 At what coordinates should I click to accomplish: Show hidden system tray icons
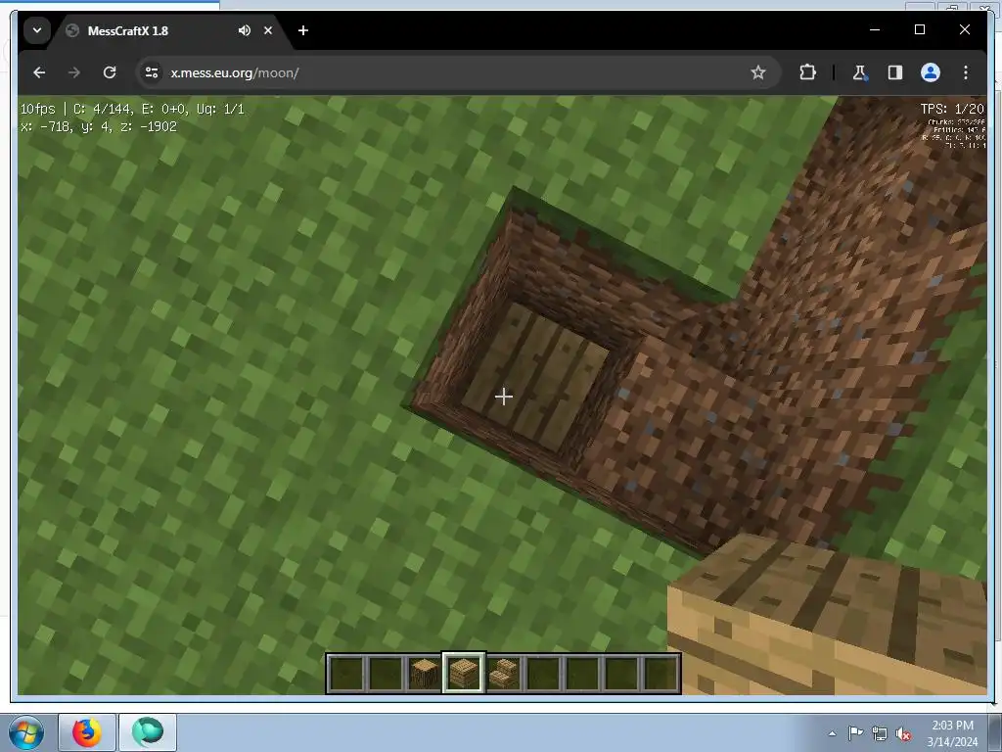[832, 733]
